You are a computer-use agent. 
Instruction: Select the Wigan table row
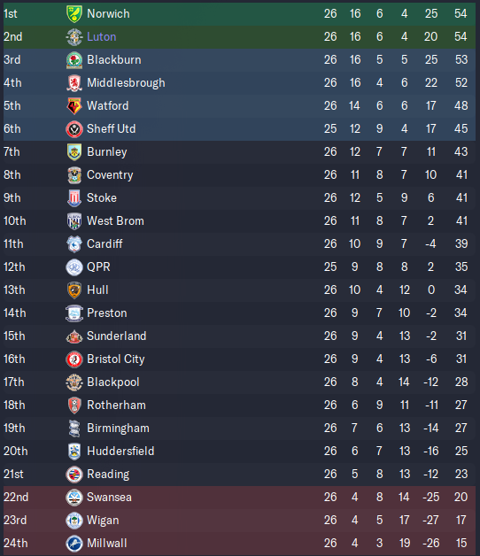[x=239, y=521]
